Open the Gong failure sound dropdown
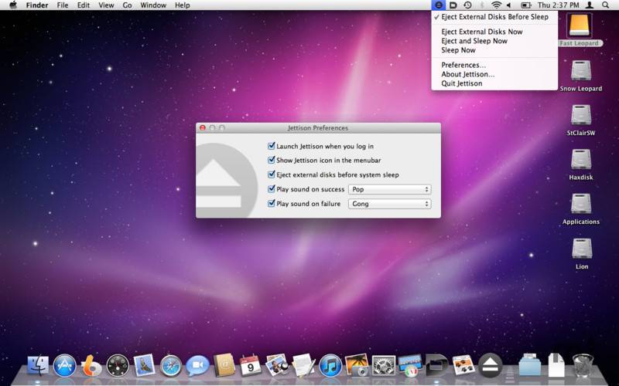The width and height of the screenshot is (619, 386). click(390, 204)
